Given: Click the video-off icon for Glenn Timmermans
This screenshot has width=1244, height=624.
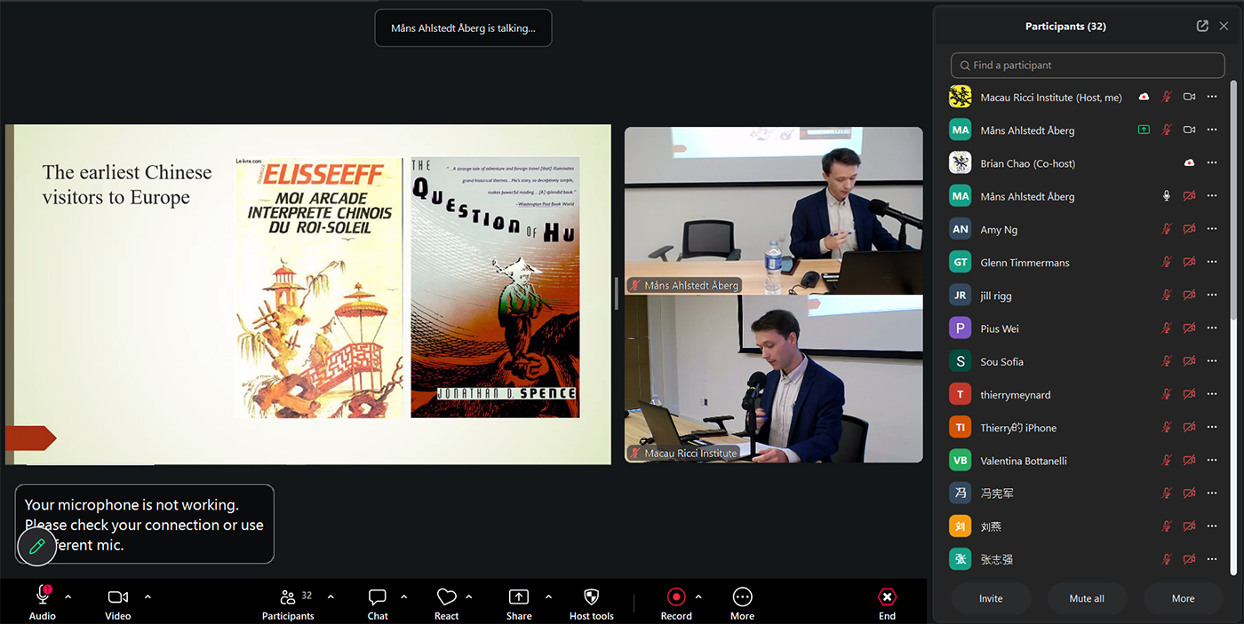Looking at the screenshot, I should point(1189,262).
